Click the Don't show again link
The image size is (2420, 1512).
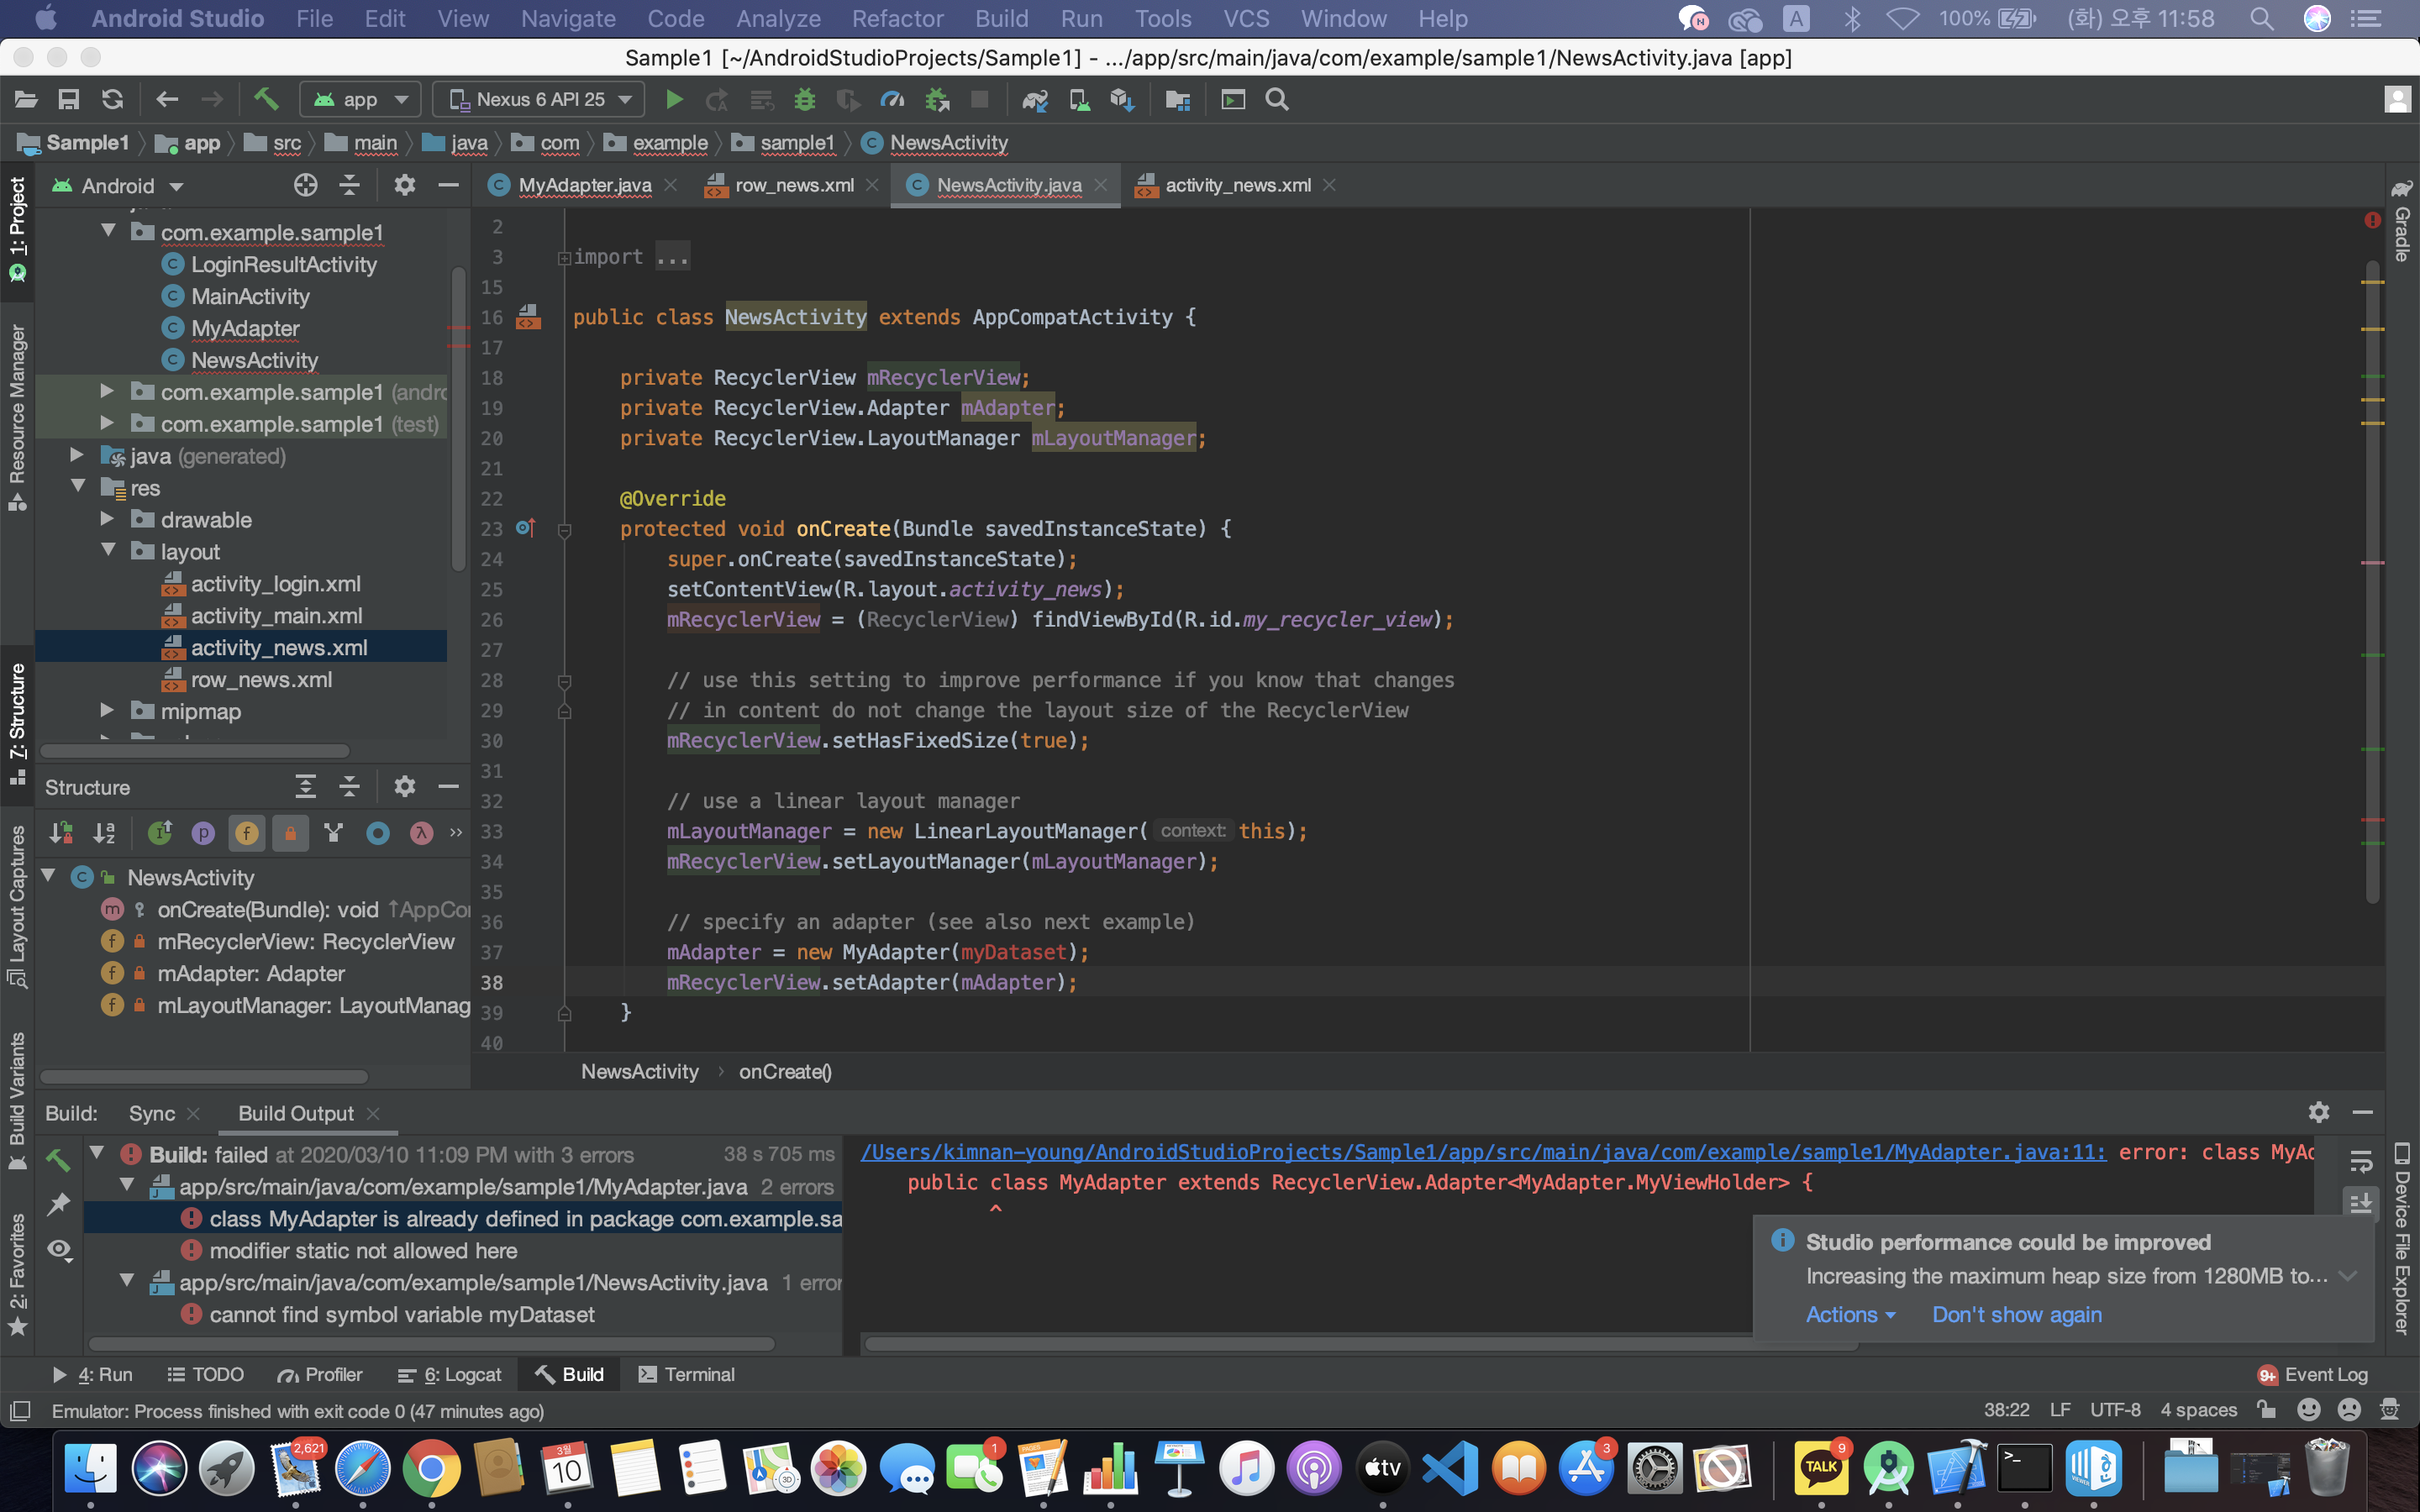point(2016,1314)
